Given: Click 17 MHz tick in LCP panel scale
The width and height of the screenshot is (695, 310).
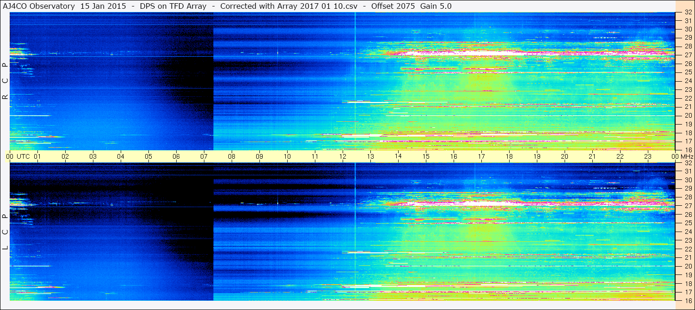Looking at the screenshot, I should (x=688, y=292).
